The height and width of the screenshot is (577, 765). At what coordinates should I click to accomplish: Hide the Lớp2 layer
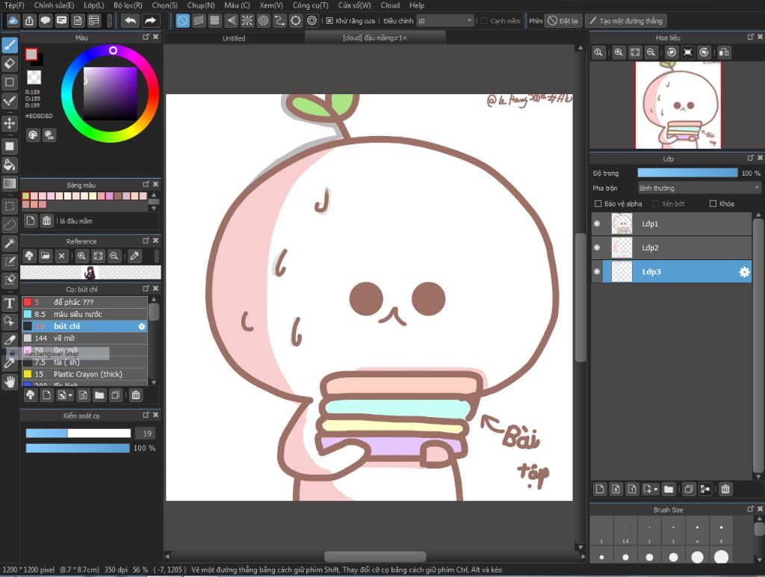[597, 247]
